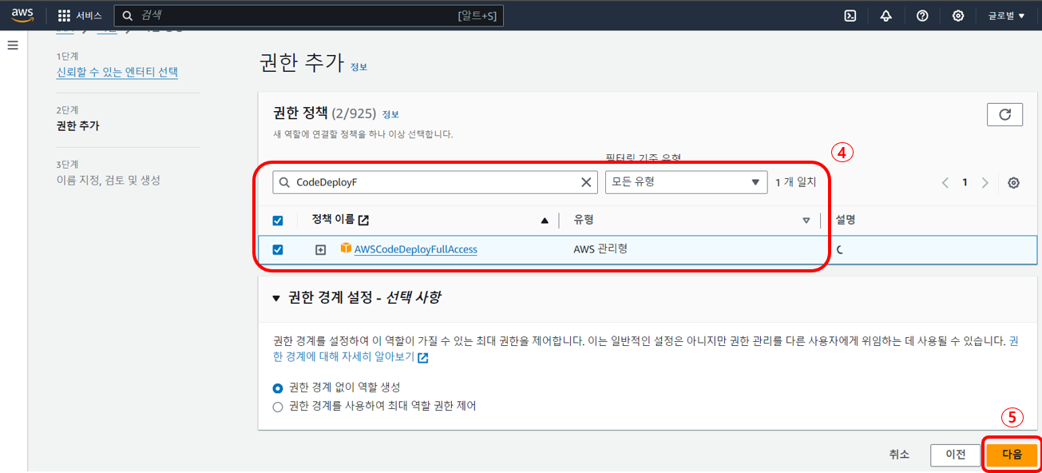The height and width of the screenshot is (473, 1042).
Task: Open the AWS home logo
Action: pos(22,15)
